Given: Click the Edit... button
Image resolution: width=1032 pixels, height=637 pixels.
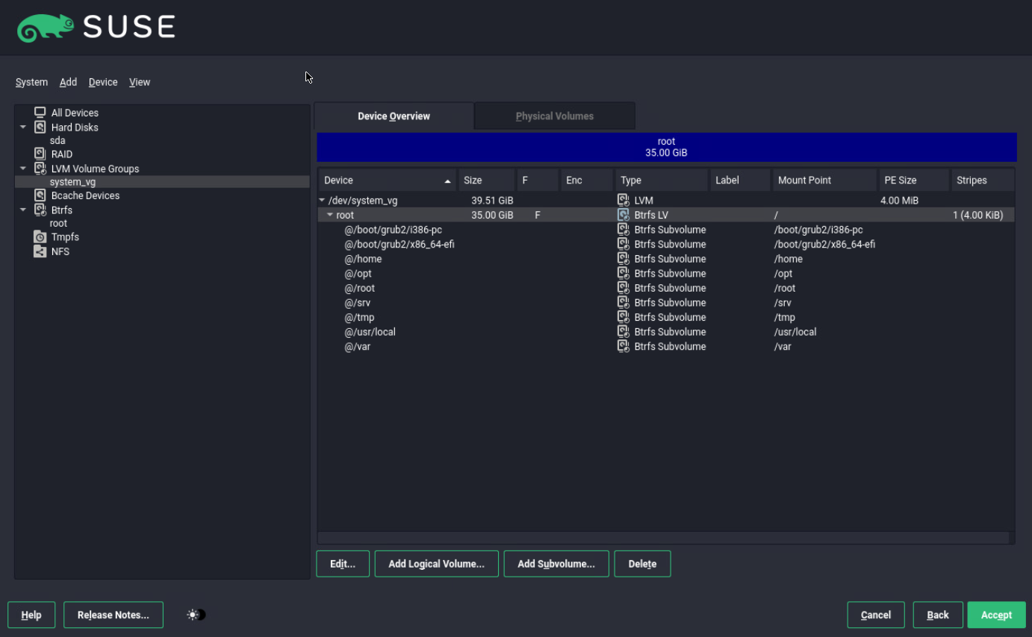Looking at the screenshot, I should pos(343,564).
